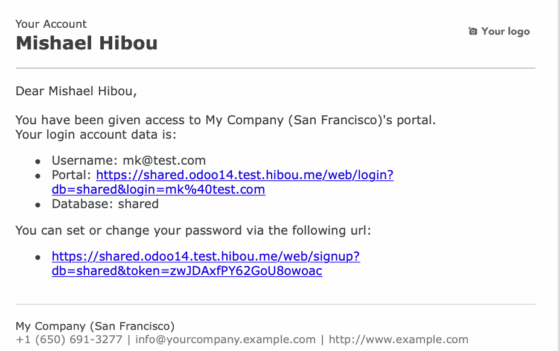Click the Portal: label text

(x=72, y=175)
